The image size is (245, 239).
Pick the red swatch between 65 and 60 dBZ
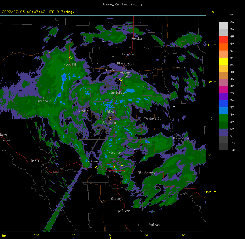point(223,40)
